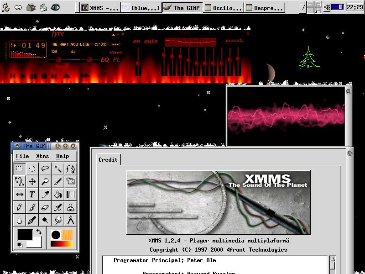Select the Bucket Fill tool
The width and height of the screenshot is (365, 274).
(x=58, y=194)
